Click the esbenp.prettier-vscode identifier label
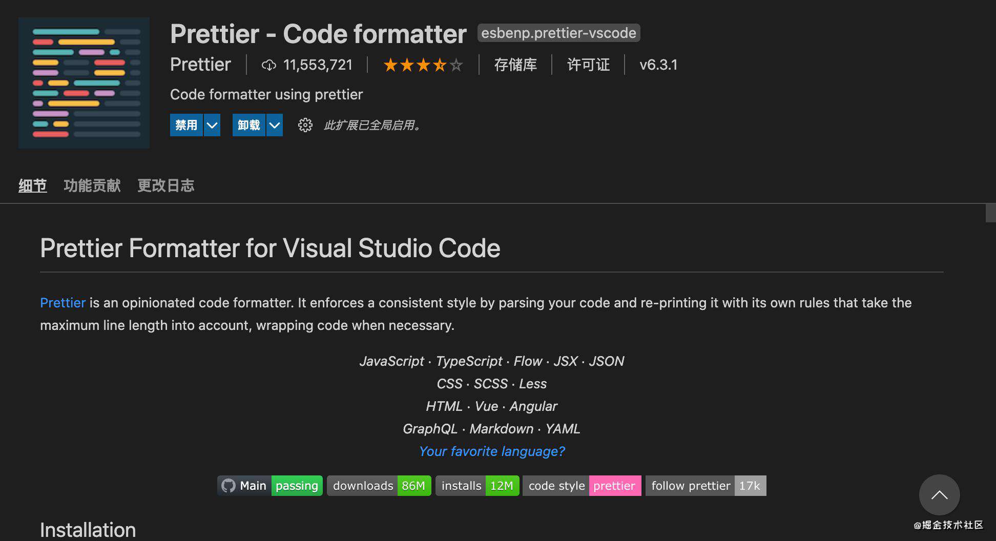 tap(558, 33)
